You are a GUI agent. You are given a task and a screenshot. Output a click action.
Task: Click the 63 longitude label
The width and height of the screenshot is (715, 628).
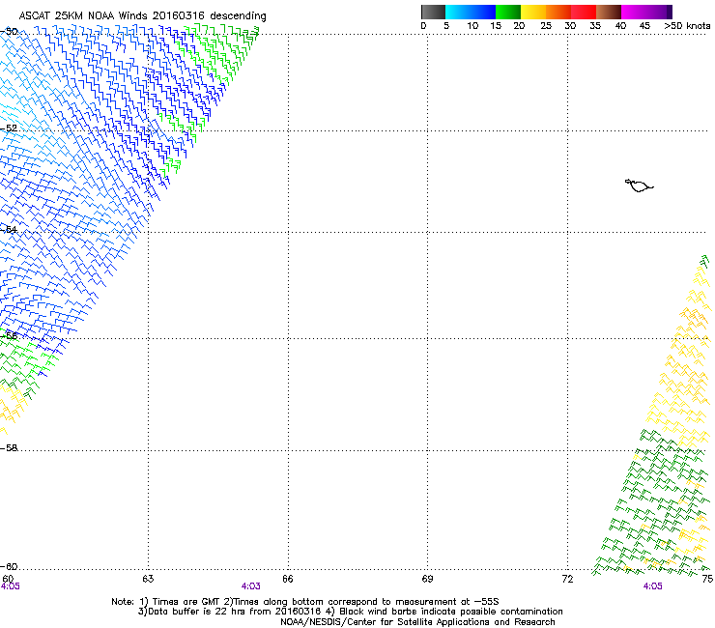(148, 579)
